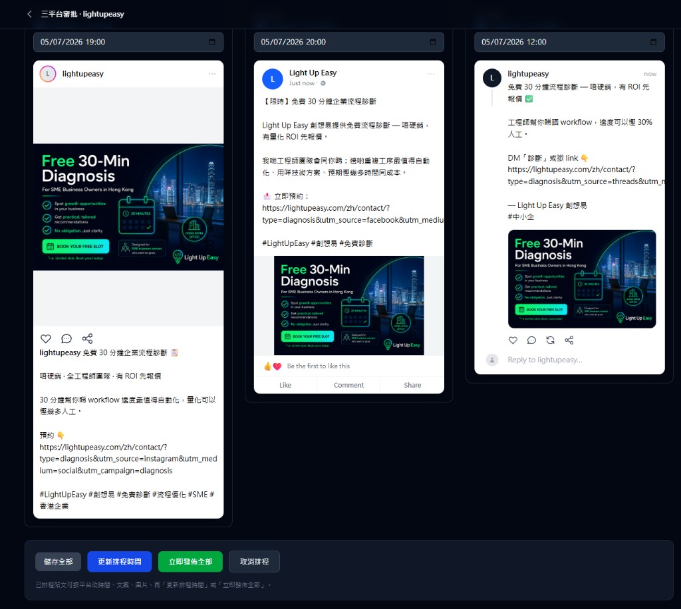The width and height of the screenshot is (681, 609).
Task: Open Threads post contact link
Action: click(x=586, y=176)
